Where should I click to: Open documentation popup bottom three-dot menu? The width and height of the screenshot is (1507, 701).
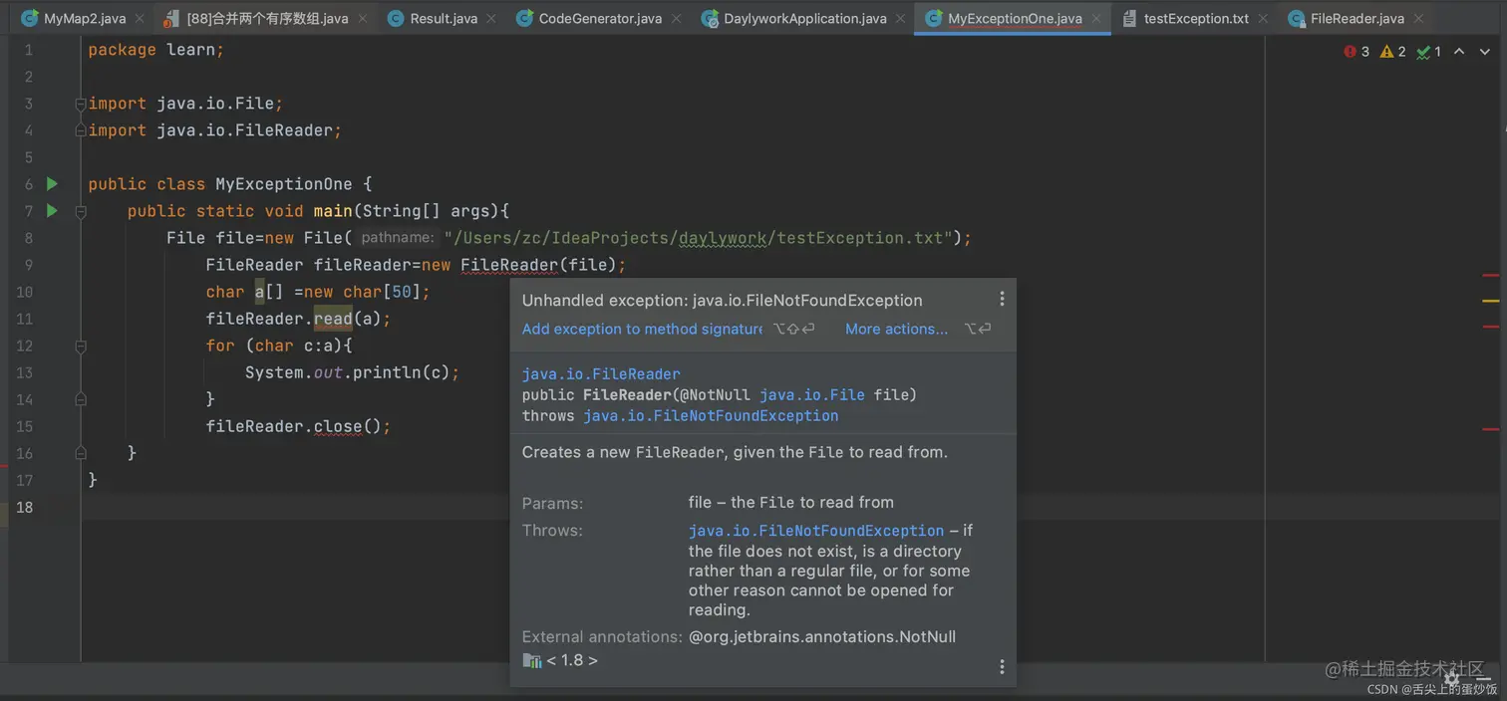click(1002, 667)
